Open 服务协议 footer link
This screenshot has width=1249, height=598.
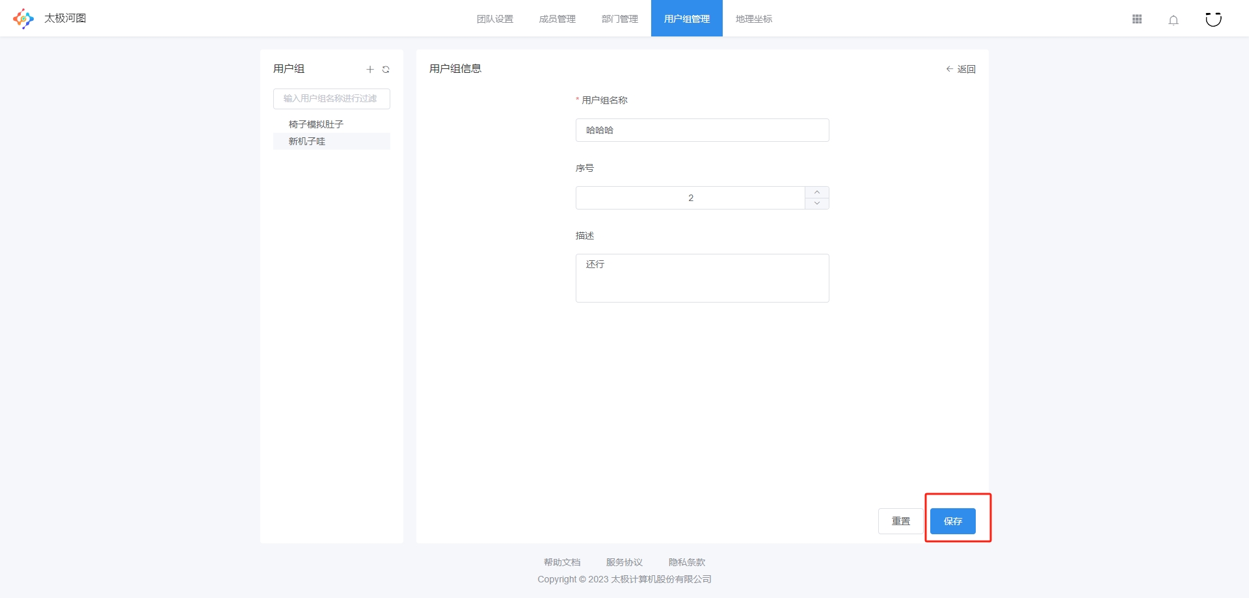[x=624, y=562]
